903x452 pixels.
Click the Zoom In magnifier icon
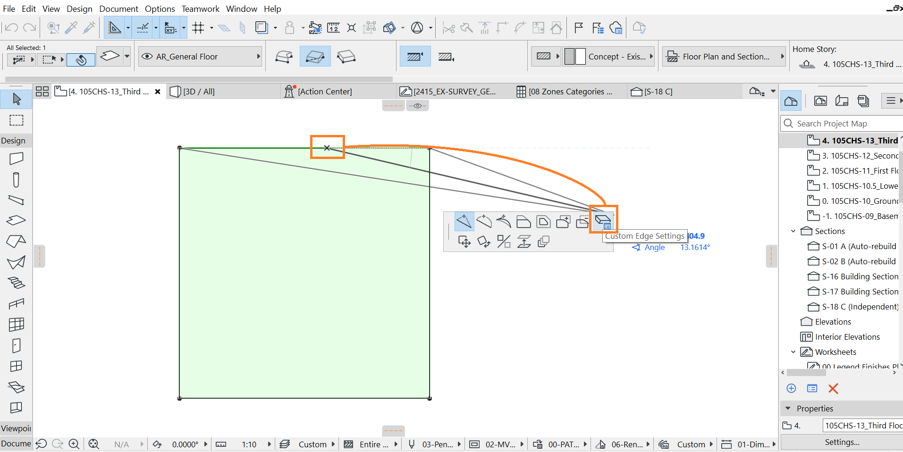click(x=74, y=444)
